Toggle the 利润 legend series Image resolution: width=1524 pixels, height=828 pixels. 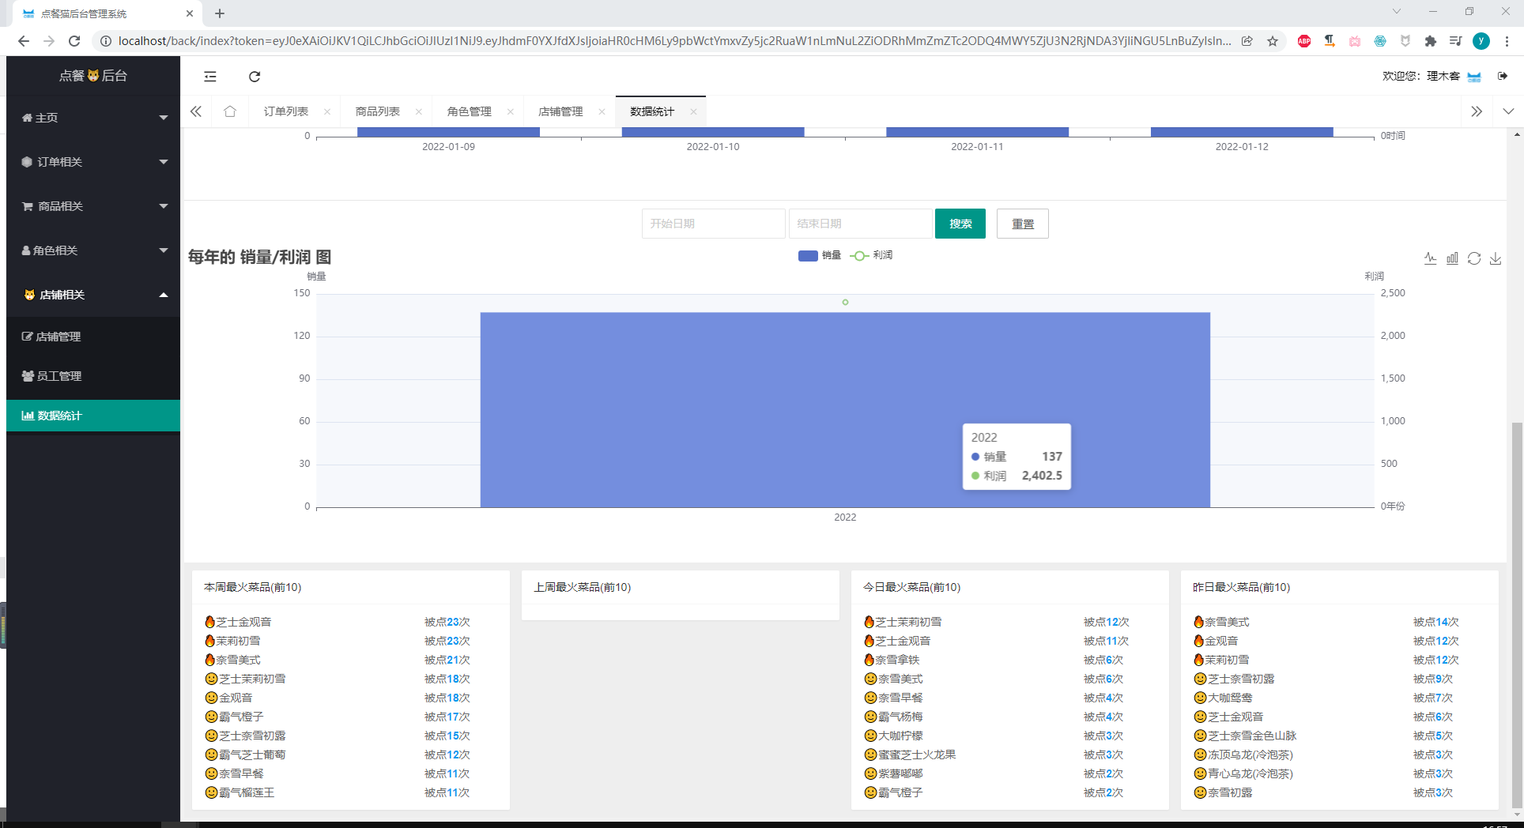pos(871,255)
